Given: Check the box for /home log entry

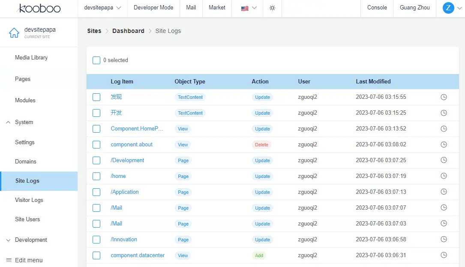Looking at the screenshot, I should (96, 176).
